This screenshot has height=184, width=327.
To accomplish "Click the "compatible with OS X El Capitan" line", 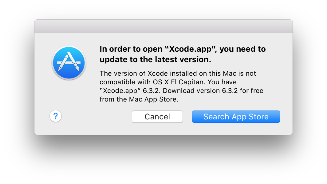I will click(168, 82).
